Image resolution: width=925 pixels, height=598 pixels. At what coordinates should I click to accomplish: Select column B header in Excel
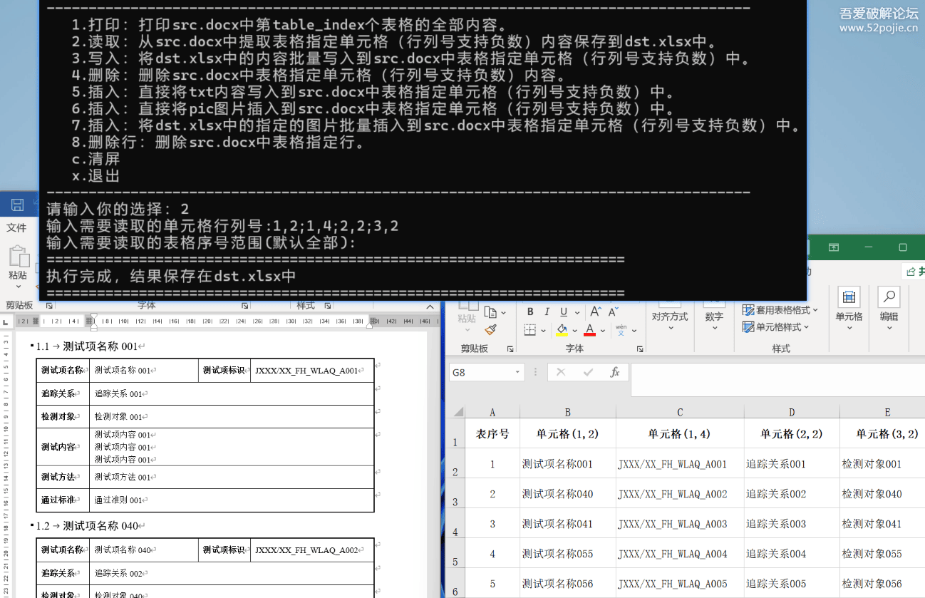[567, 412]
